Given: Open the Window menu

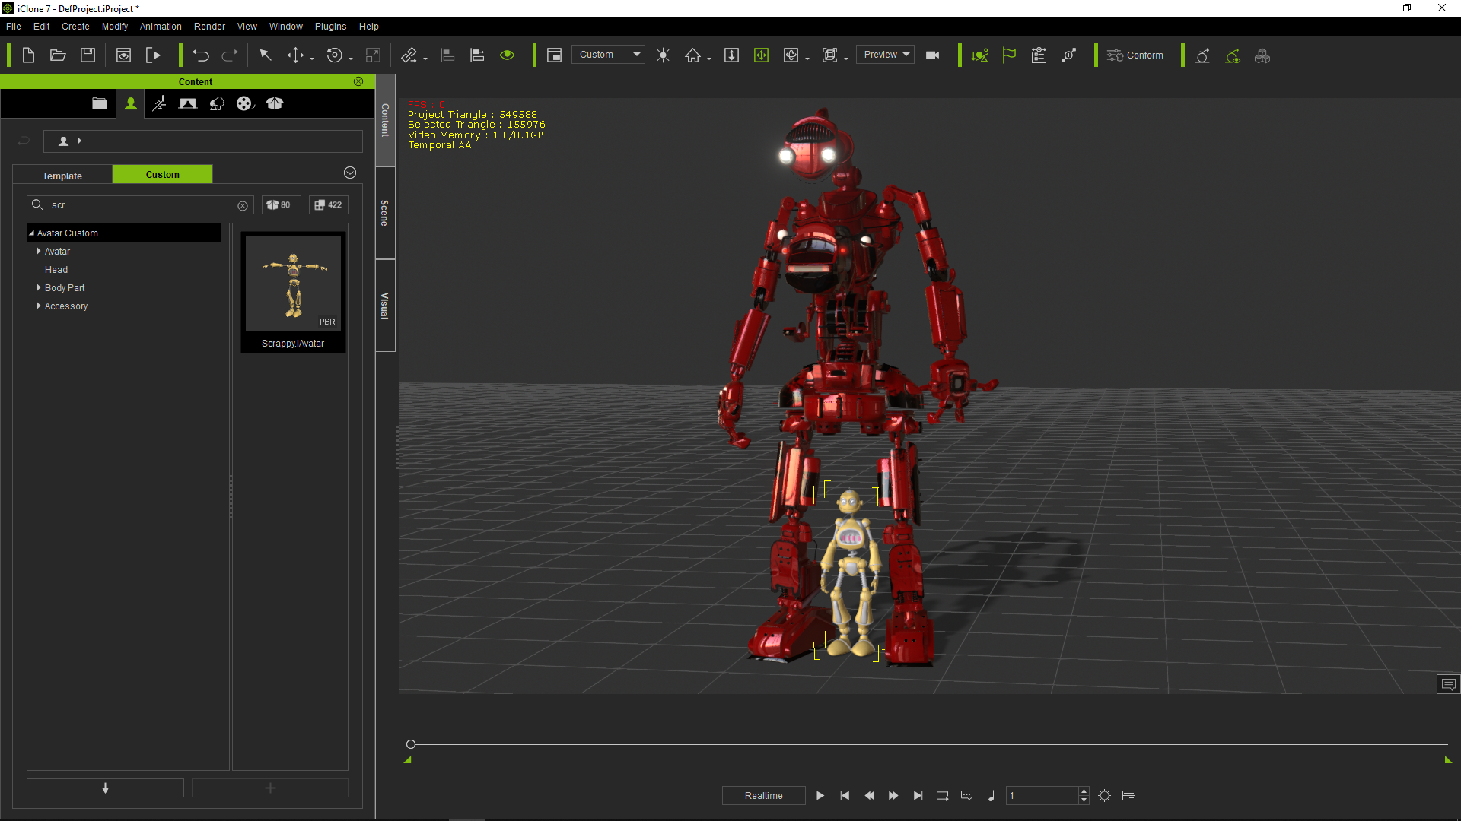Looking at the screenshot, I should [x=286, y=27].
